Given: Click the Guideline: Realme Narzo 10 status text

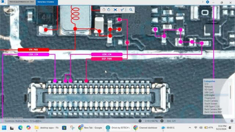Looking at the screenshot, I should [x=23, y=121].
